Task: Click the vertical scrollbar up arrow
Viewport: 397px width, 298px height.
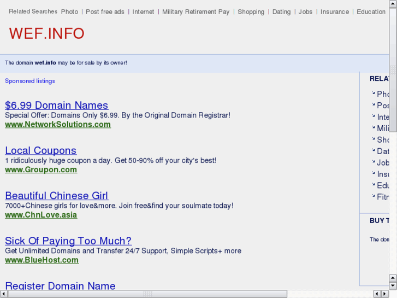Action: click(x=393, y=4)
